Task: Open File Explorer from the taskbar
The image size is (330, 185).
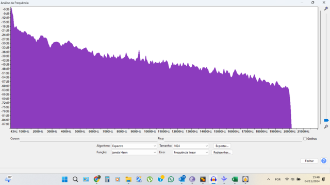Action: (x=128, y=179)
